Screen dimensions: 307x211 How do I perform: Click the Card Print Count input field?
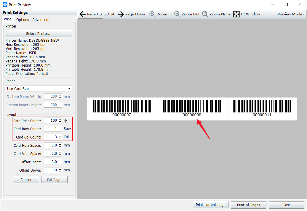51,120
